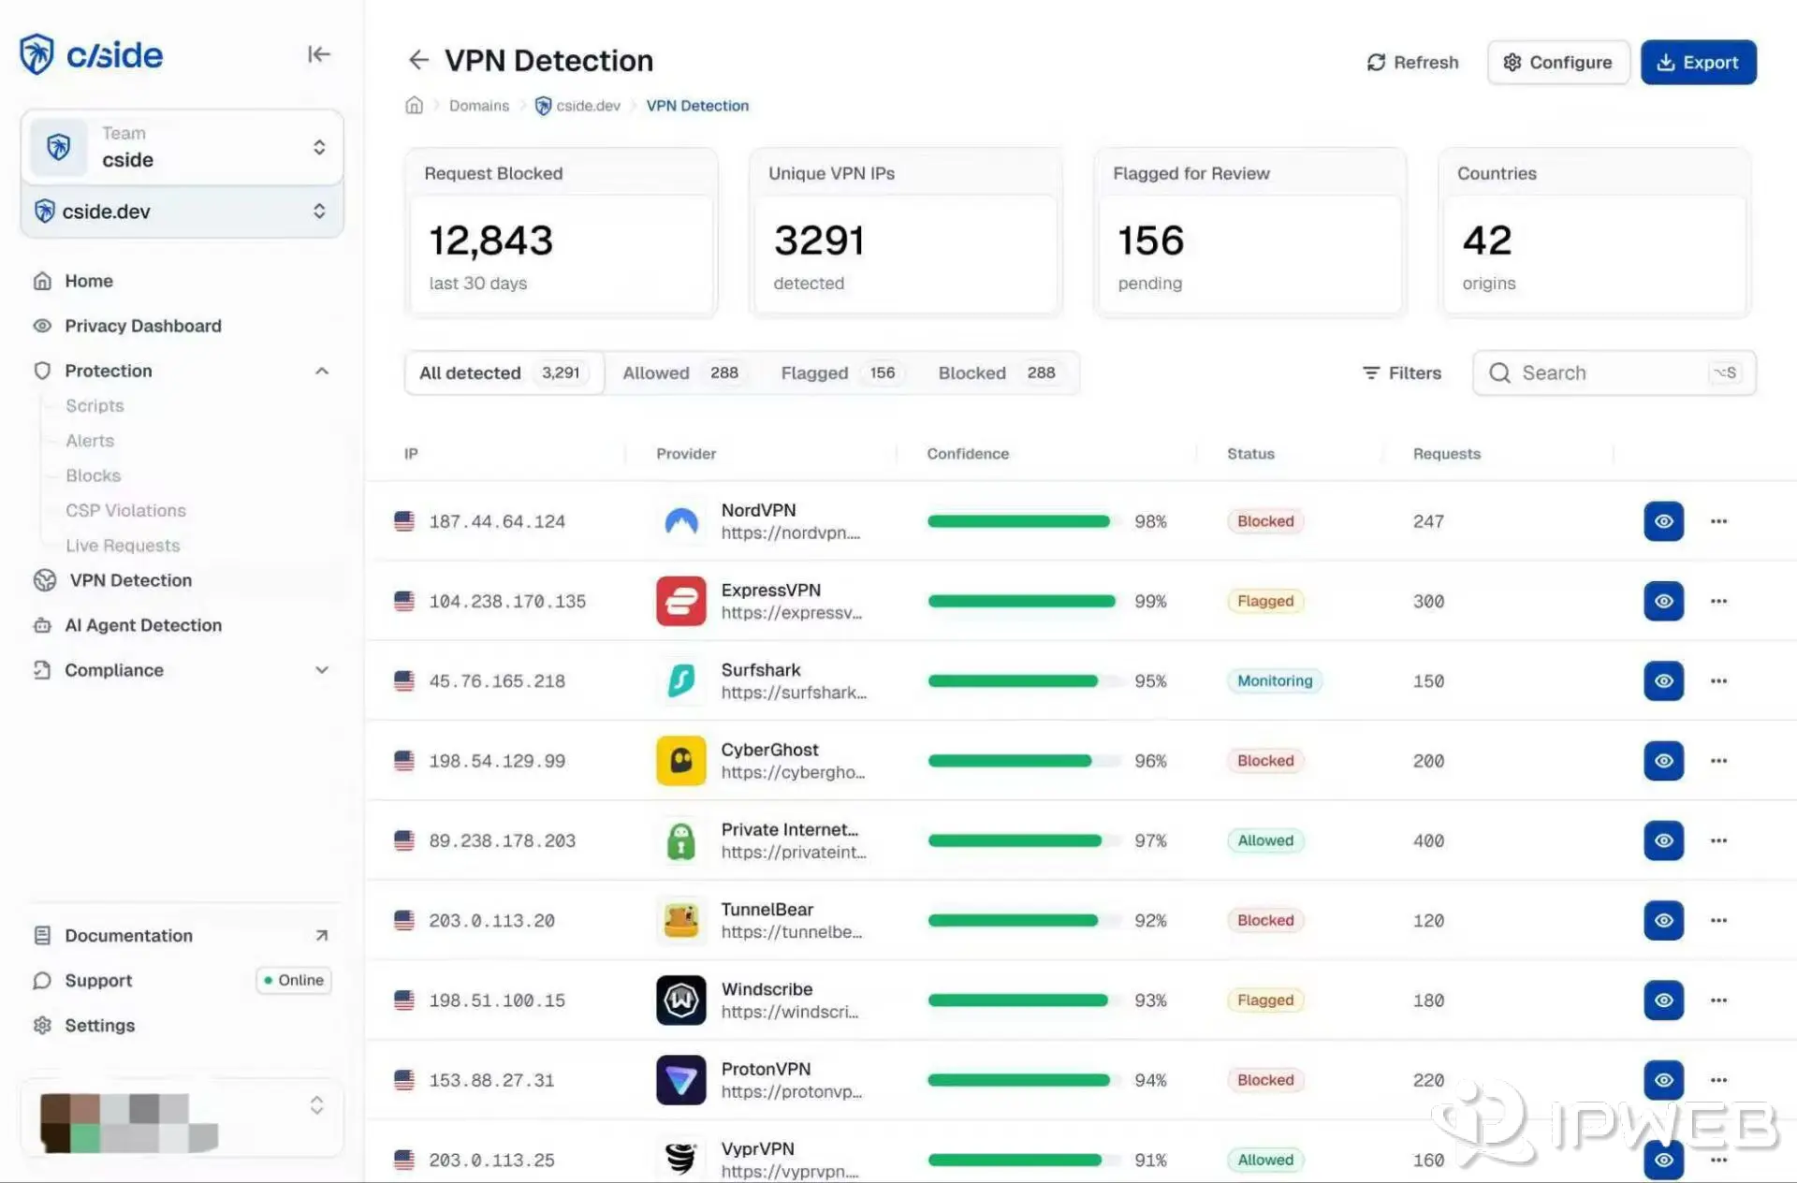Open the user account switcher

[x=182, y=1119]
